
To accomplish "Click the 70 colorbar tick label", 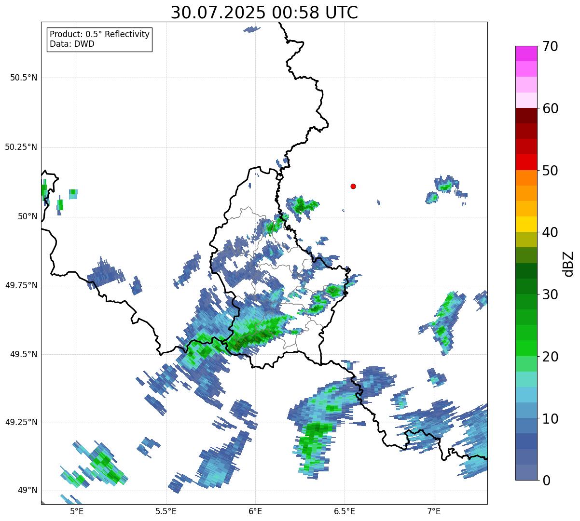I will click(551, 46).
